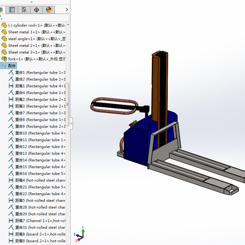Click the steel angle part icon
The width and height of the screenshot is (245, 245).
[4, 39]
